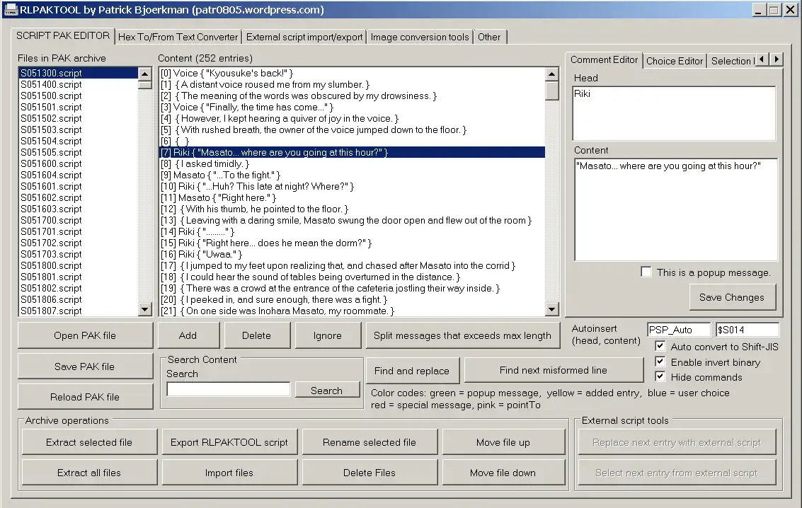Toggle 'This is a popup message' checkbox

646,272
